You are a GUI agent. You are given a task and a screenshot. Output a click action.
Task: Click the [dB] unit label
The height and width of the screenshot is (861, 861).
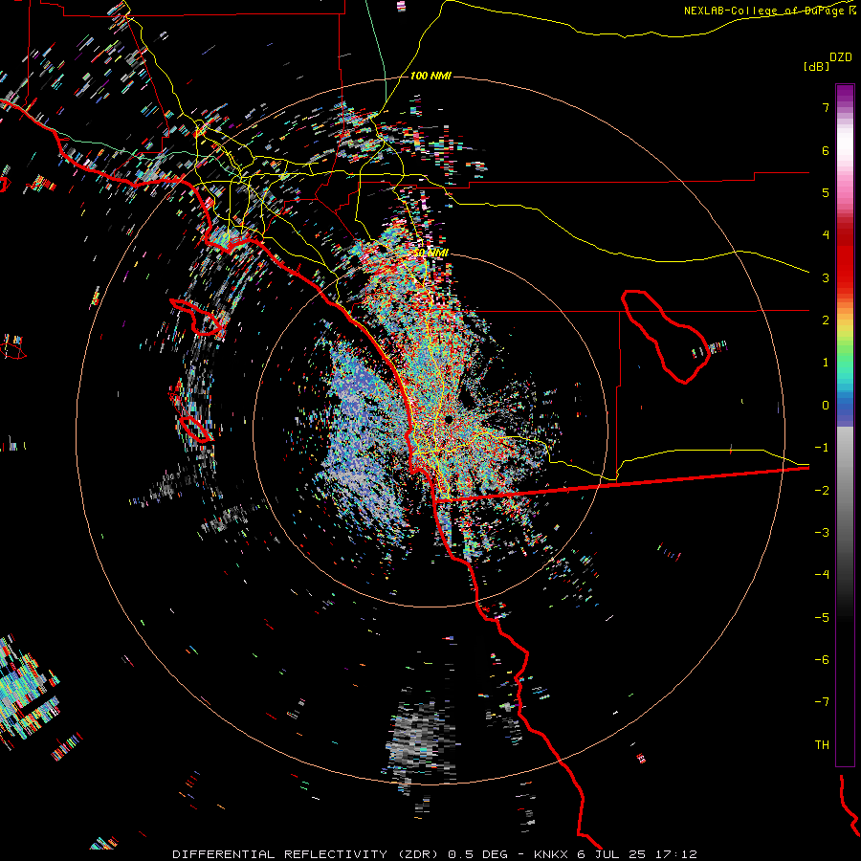pyautogui.click(x=816, y=66)
